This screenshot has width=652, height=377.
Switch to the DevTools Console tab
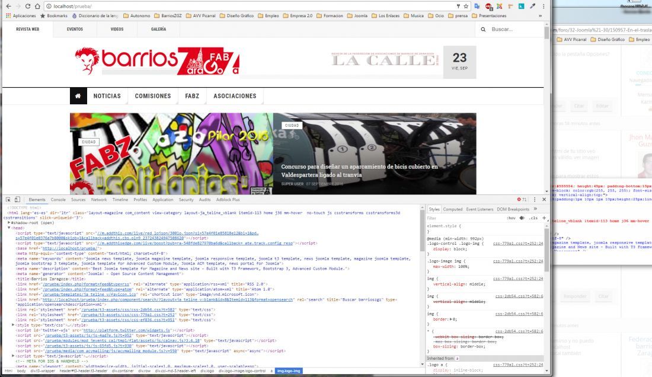[x=58, y=200]
